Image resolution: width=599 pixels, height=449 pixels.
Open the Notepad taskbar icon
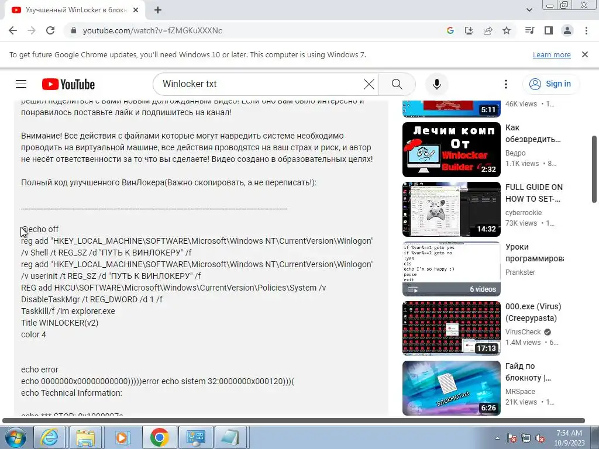click(x=230, y=437)
